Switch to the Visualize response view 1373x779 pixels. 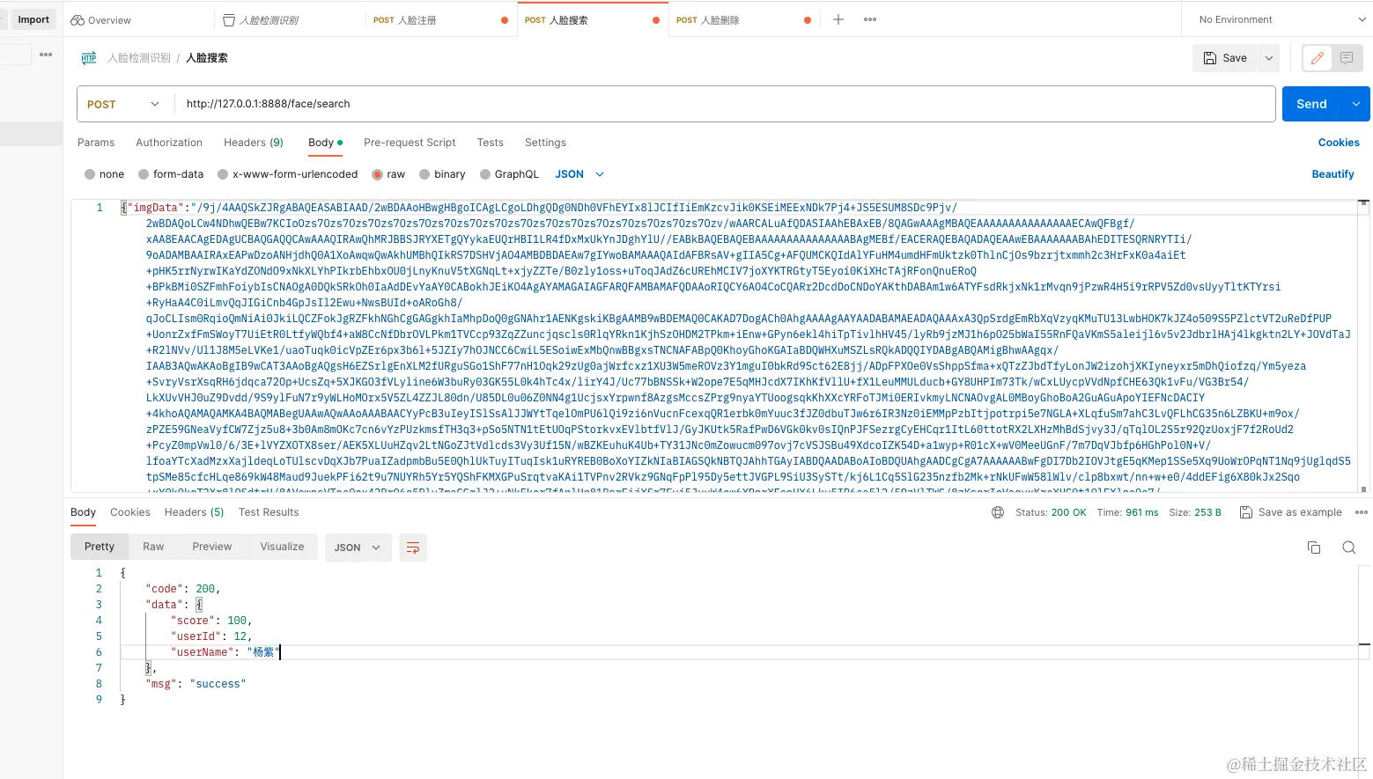pos(282,547)
